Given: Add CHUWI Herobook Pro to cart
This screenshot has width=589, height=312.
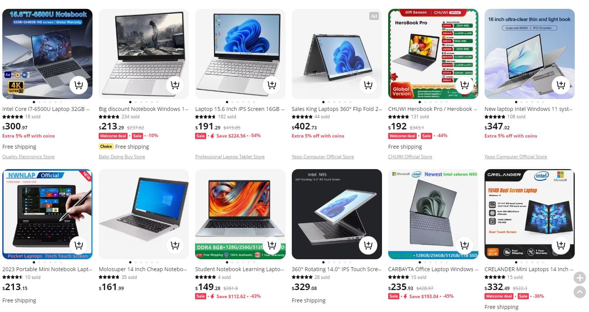Looking at the screenshot, I should click(464, 85).
